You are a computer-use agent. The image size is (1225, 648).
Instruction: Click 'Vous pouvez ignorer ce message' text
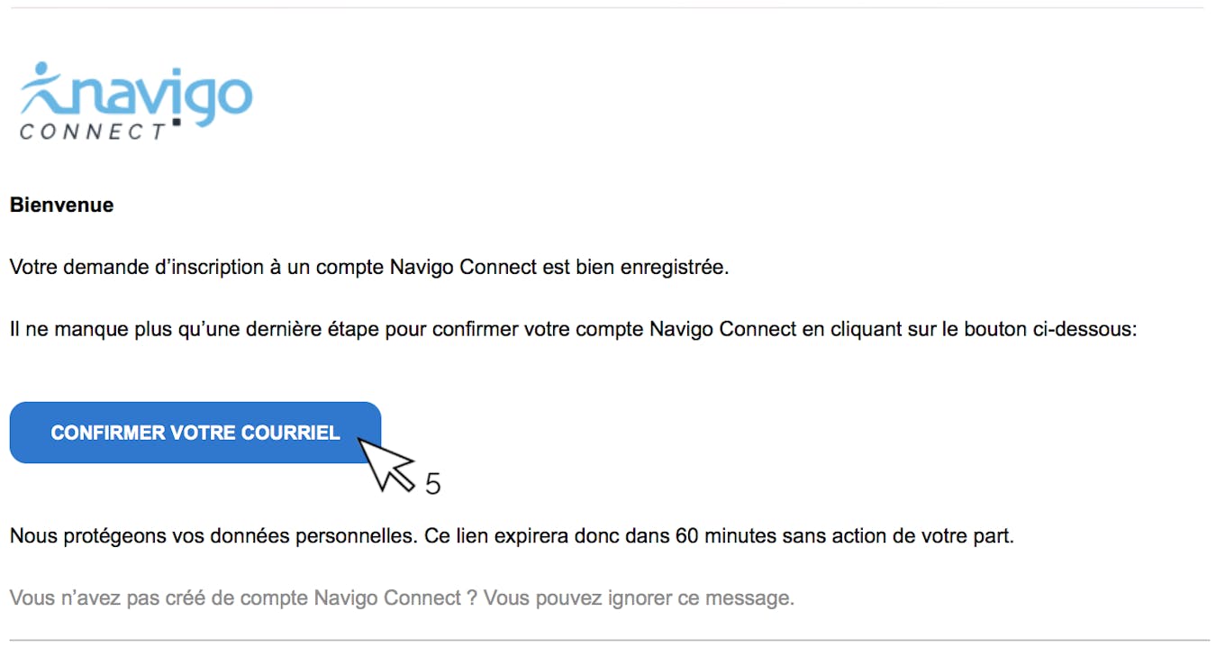click(x=640, y=598)
